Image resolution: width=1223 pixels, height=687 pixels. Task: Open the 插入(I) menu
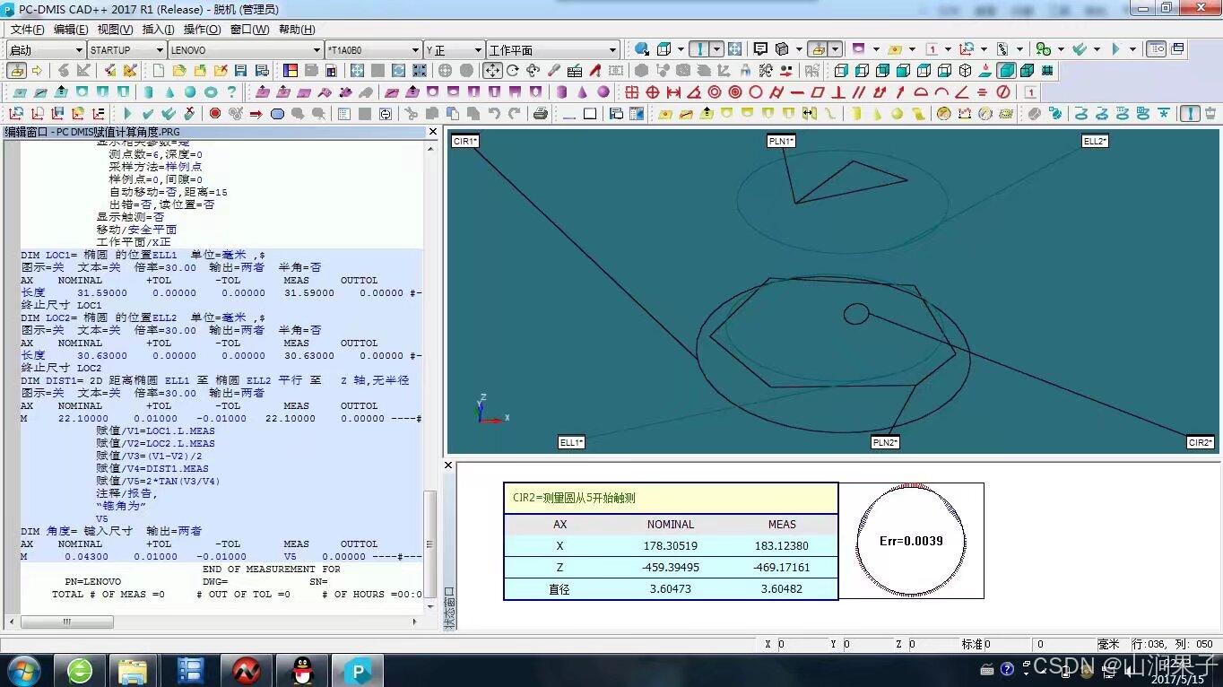(x=158, y=30)
